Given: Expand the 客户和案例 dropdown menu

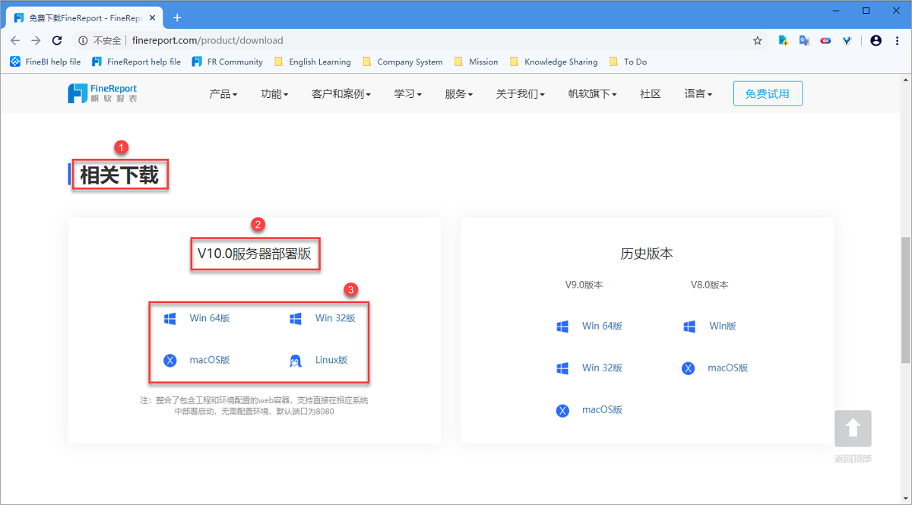Looking at the screenshot, I should tap(340, 94).
